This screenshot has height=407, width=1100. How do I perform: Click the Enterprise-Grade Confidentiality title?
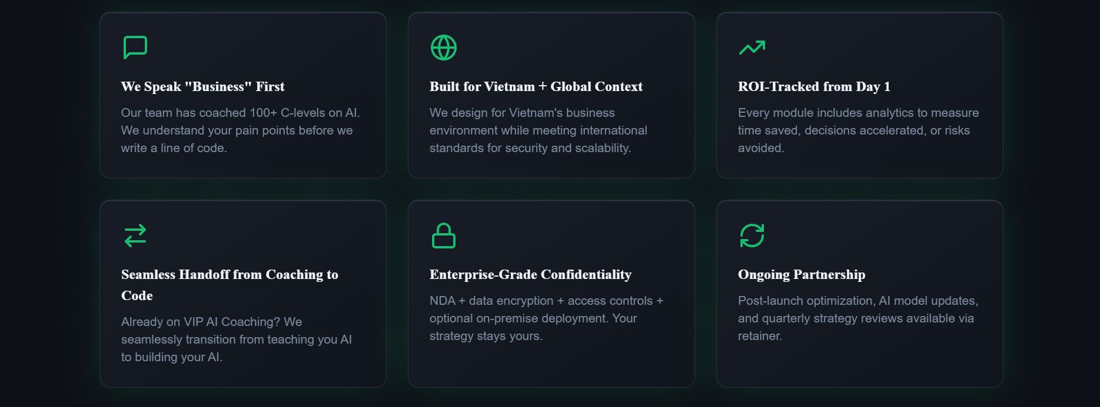click(x=530, y=275)
